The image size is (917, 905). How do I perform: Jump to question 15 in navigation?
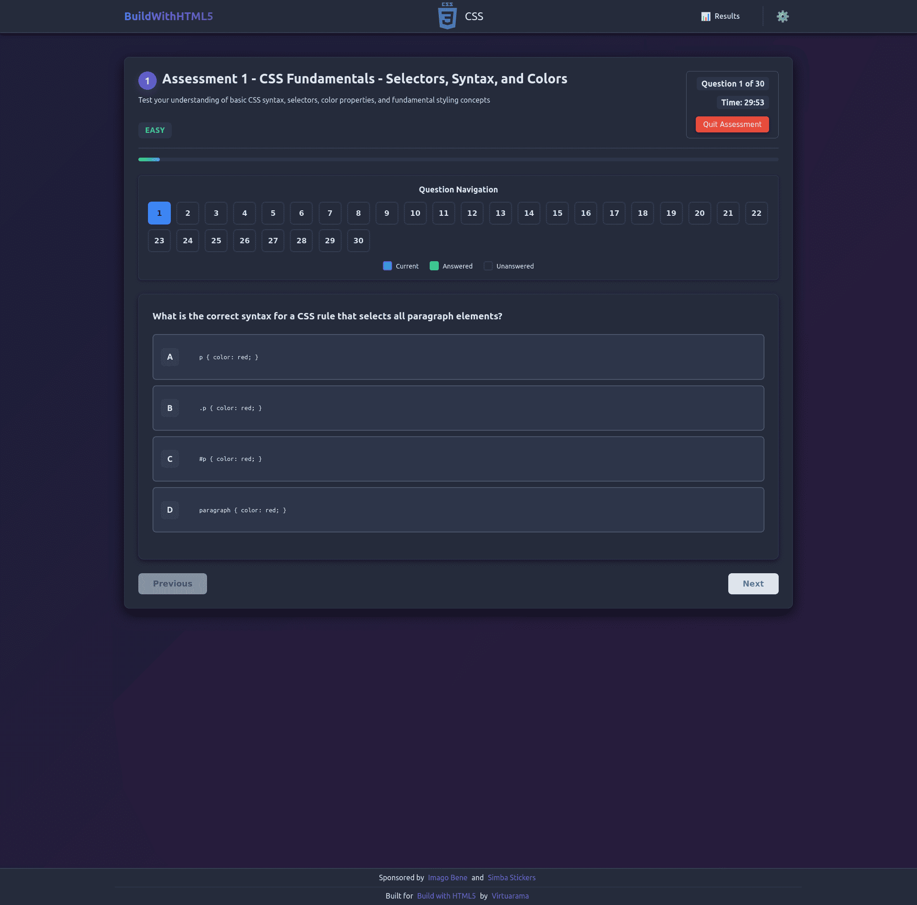click(x=557, y=213)
